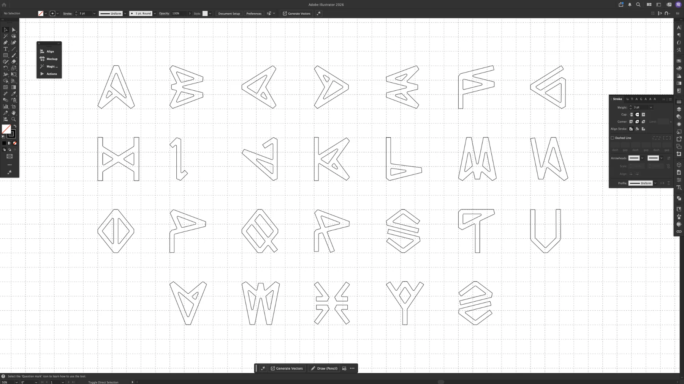Select the Lasso tool

coord(14,36)
